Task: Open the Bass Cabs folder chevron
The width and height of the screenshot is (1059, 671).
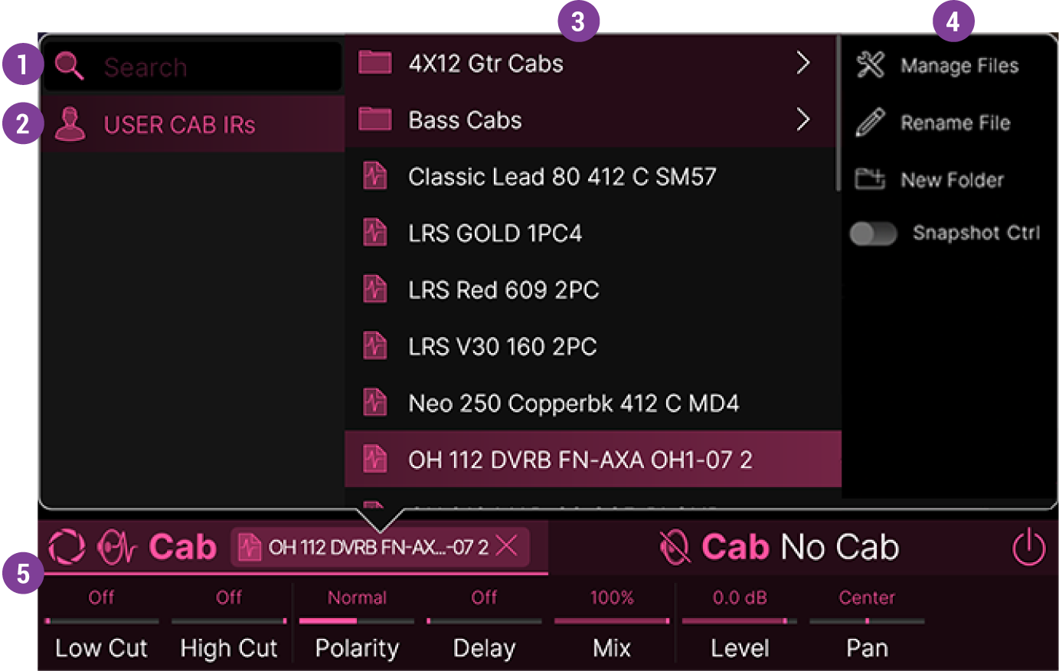Action: click(802, 119)
